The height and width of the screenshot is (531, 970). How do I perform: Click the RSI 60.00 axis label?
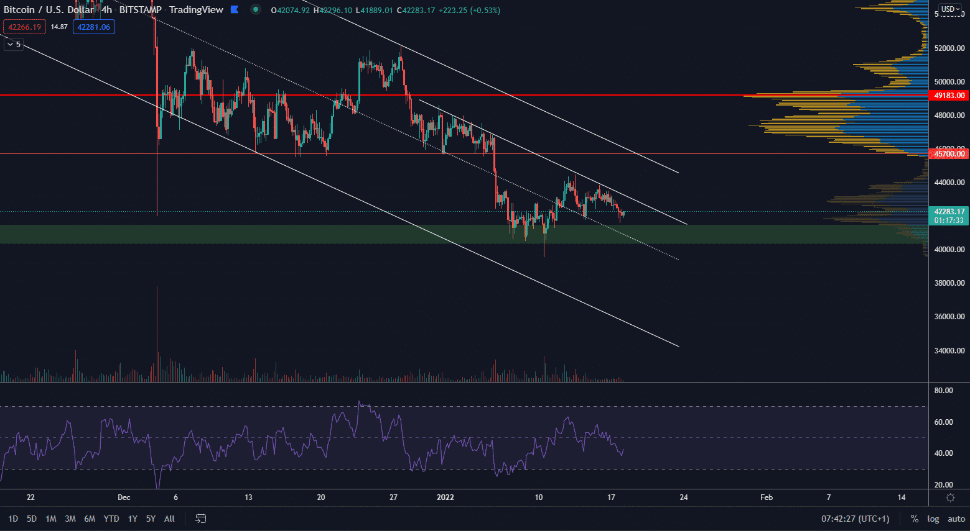(943, 422)
